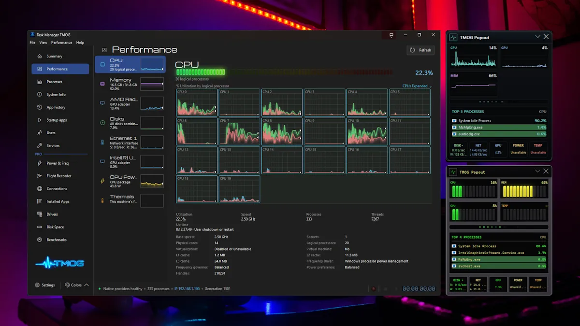This screenshot has width=580, height=326.
Task: Click the Refresh button
Action: pos(420,50)
